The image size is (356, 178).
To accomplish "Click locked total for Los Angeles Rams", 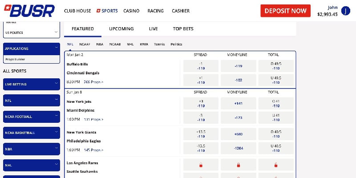I will point(276,165).
